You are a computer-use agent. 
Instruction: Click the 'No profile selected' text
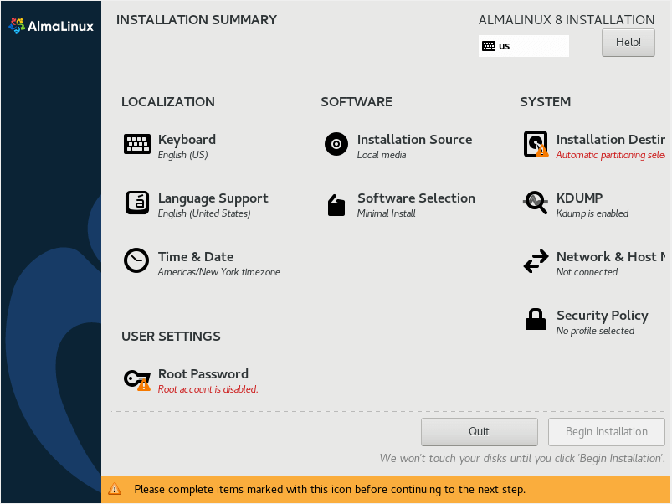595,331
